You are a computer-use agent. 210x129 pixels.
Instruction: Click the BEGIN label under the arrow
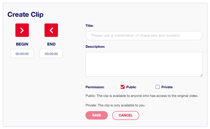click(22, 44)
